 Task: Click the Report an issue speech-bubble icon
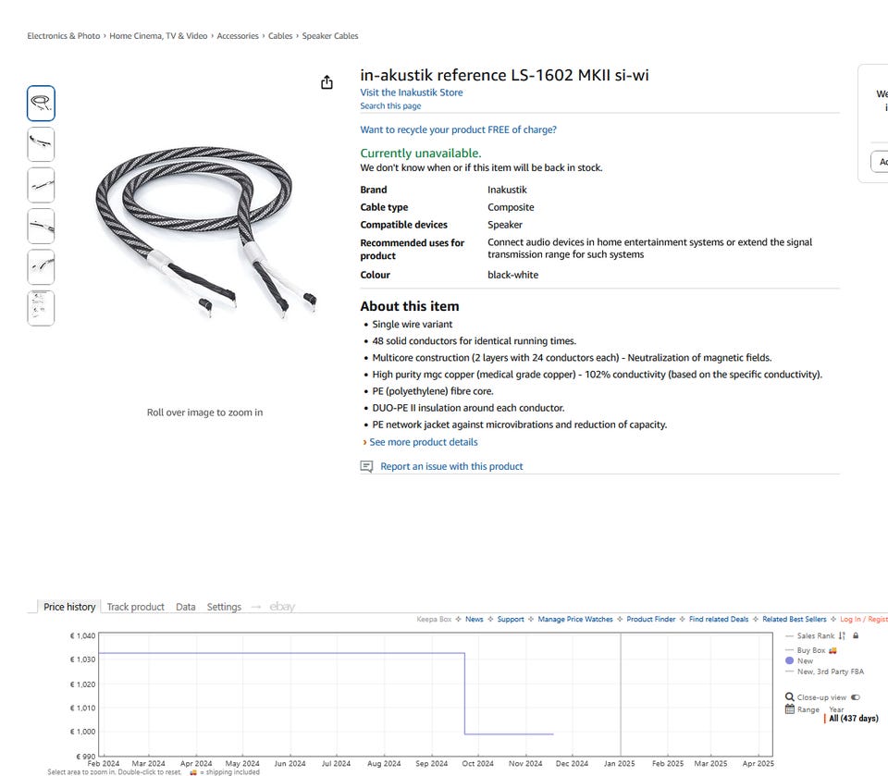367,467
